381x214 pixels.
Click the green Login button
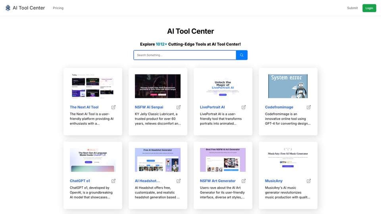369,8
